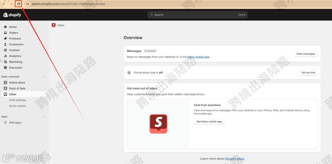Click the Discounts badge icon

pos(6,68)
